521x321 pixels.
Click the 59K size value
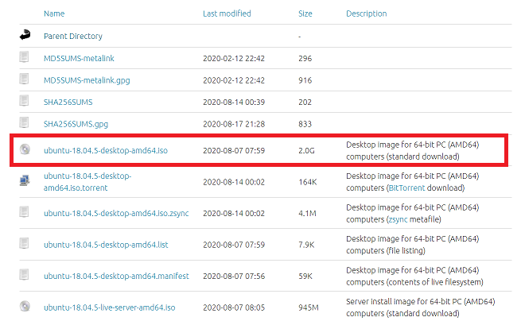pos(305,277)
